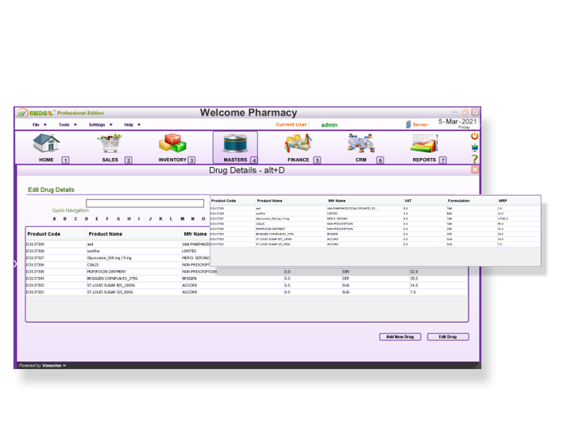Open the HOME module
The height and width of the screenshot is (448, 561).
[46, 146]
